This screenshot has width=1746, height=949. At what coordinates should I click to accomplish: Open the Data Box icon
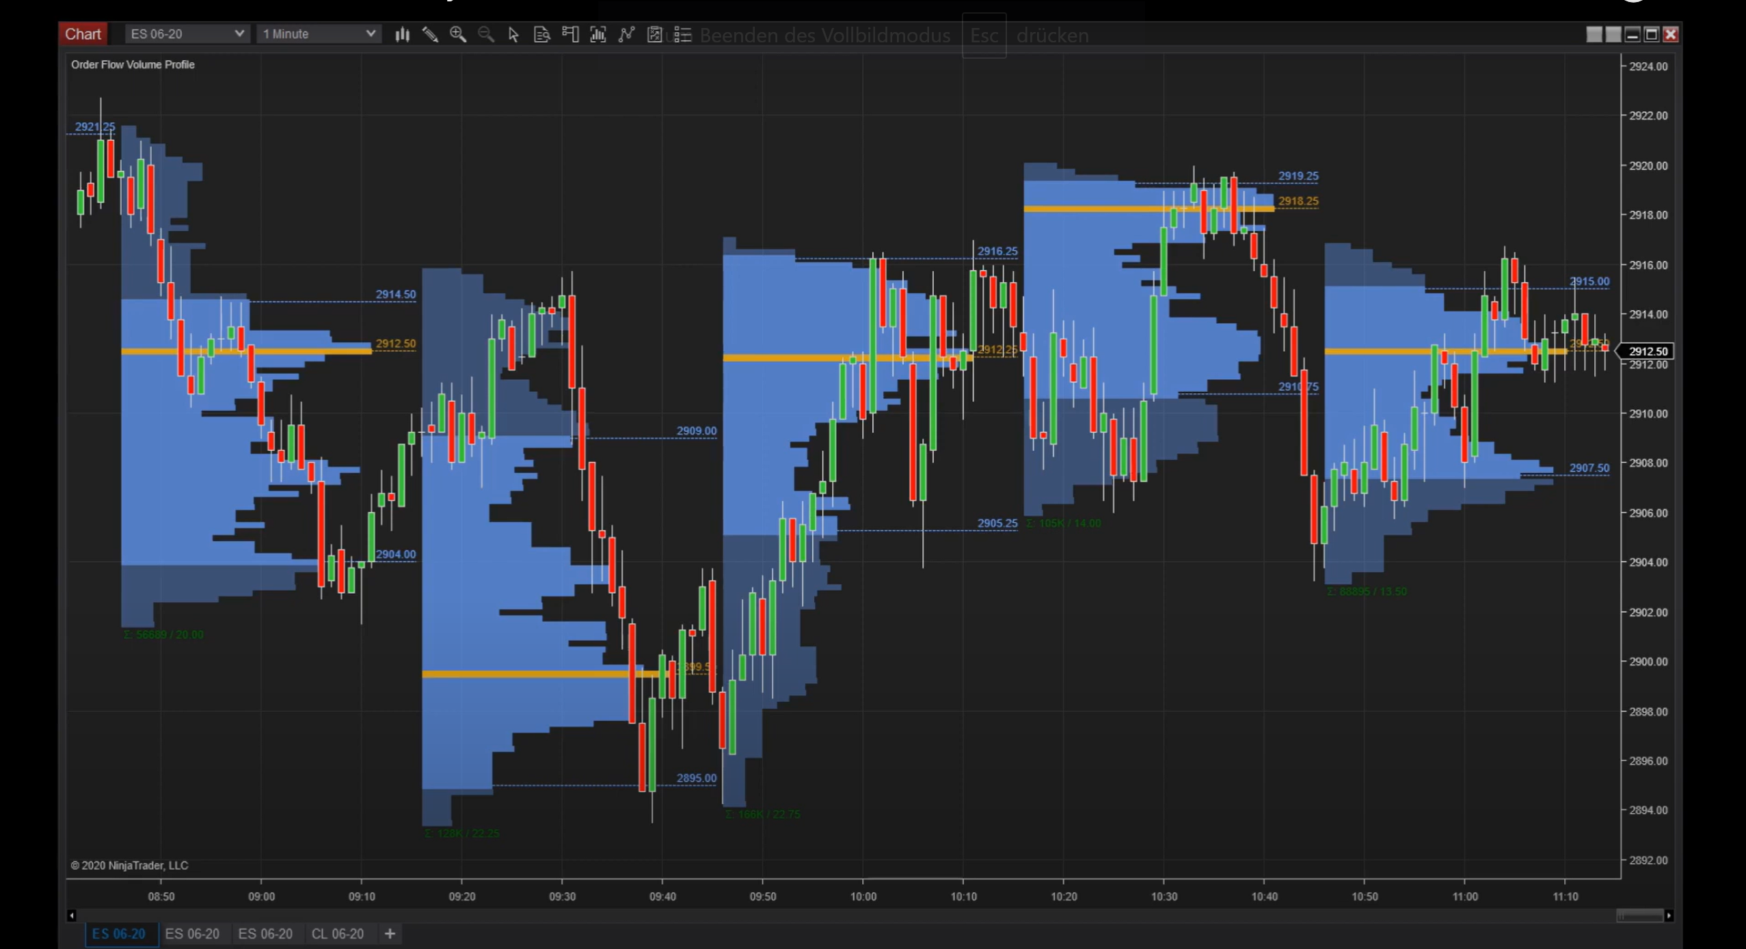pyautogui.click(x=541, y=34)
